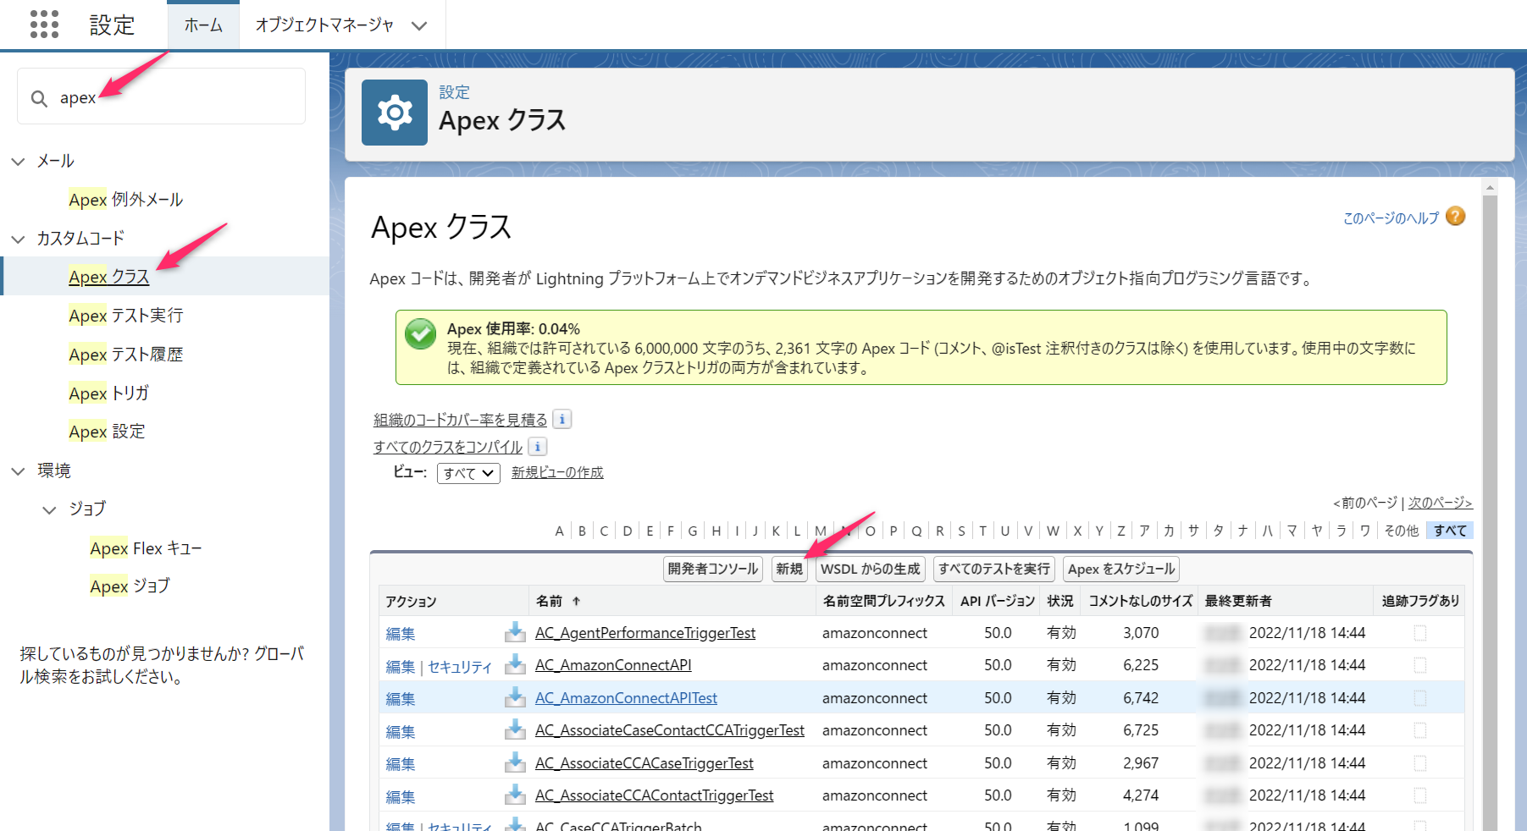Viewport: 1527px width, 831px height.
Task: Collapse the メール section
Action: (18, 161)
